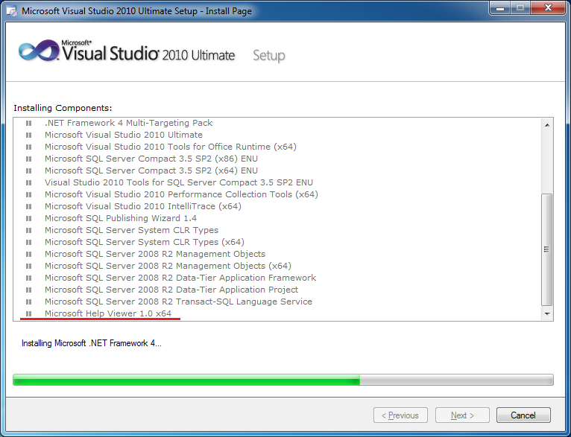
Task: Minimize the setup window
Action: 500,8
